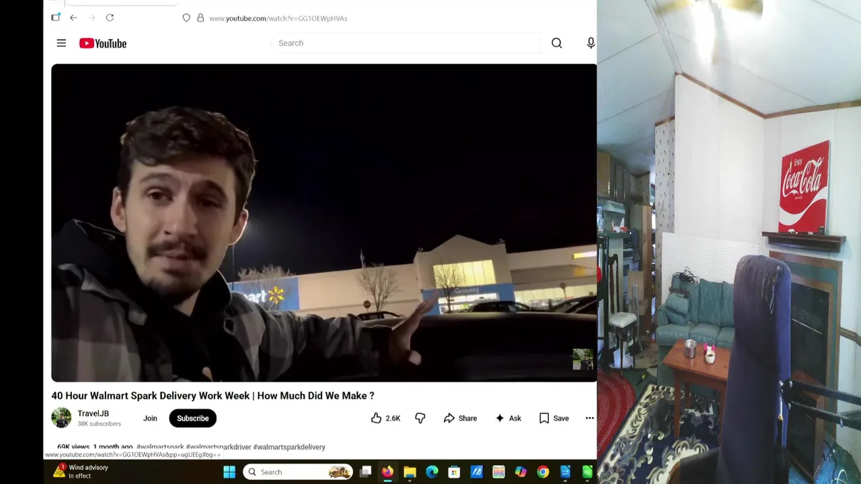Start voice search with the microphone icon
The width and height of the screenshot is (861, 484).
(591, 43)
